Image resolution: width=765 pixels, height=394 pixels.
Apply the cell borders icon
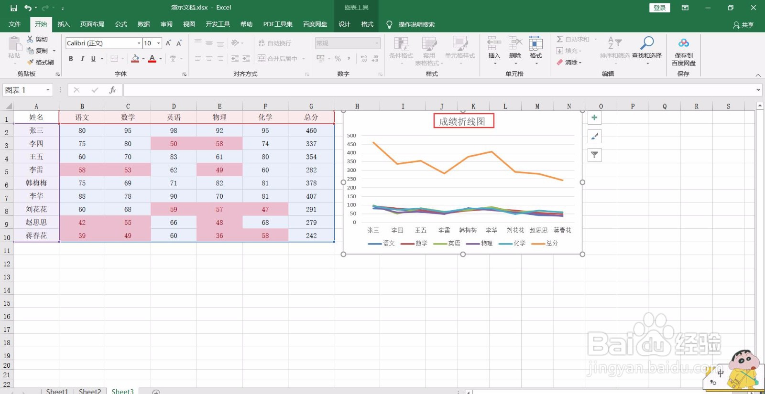114,58
